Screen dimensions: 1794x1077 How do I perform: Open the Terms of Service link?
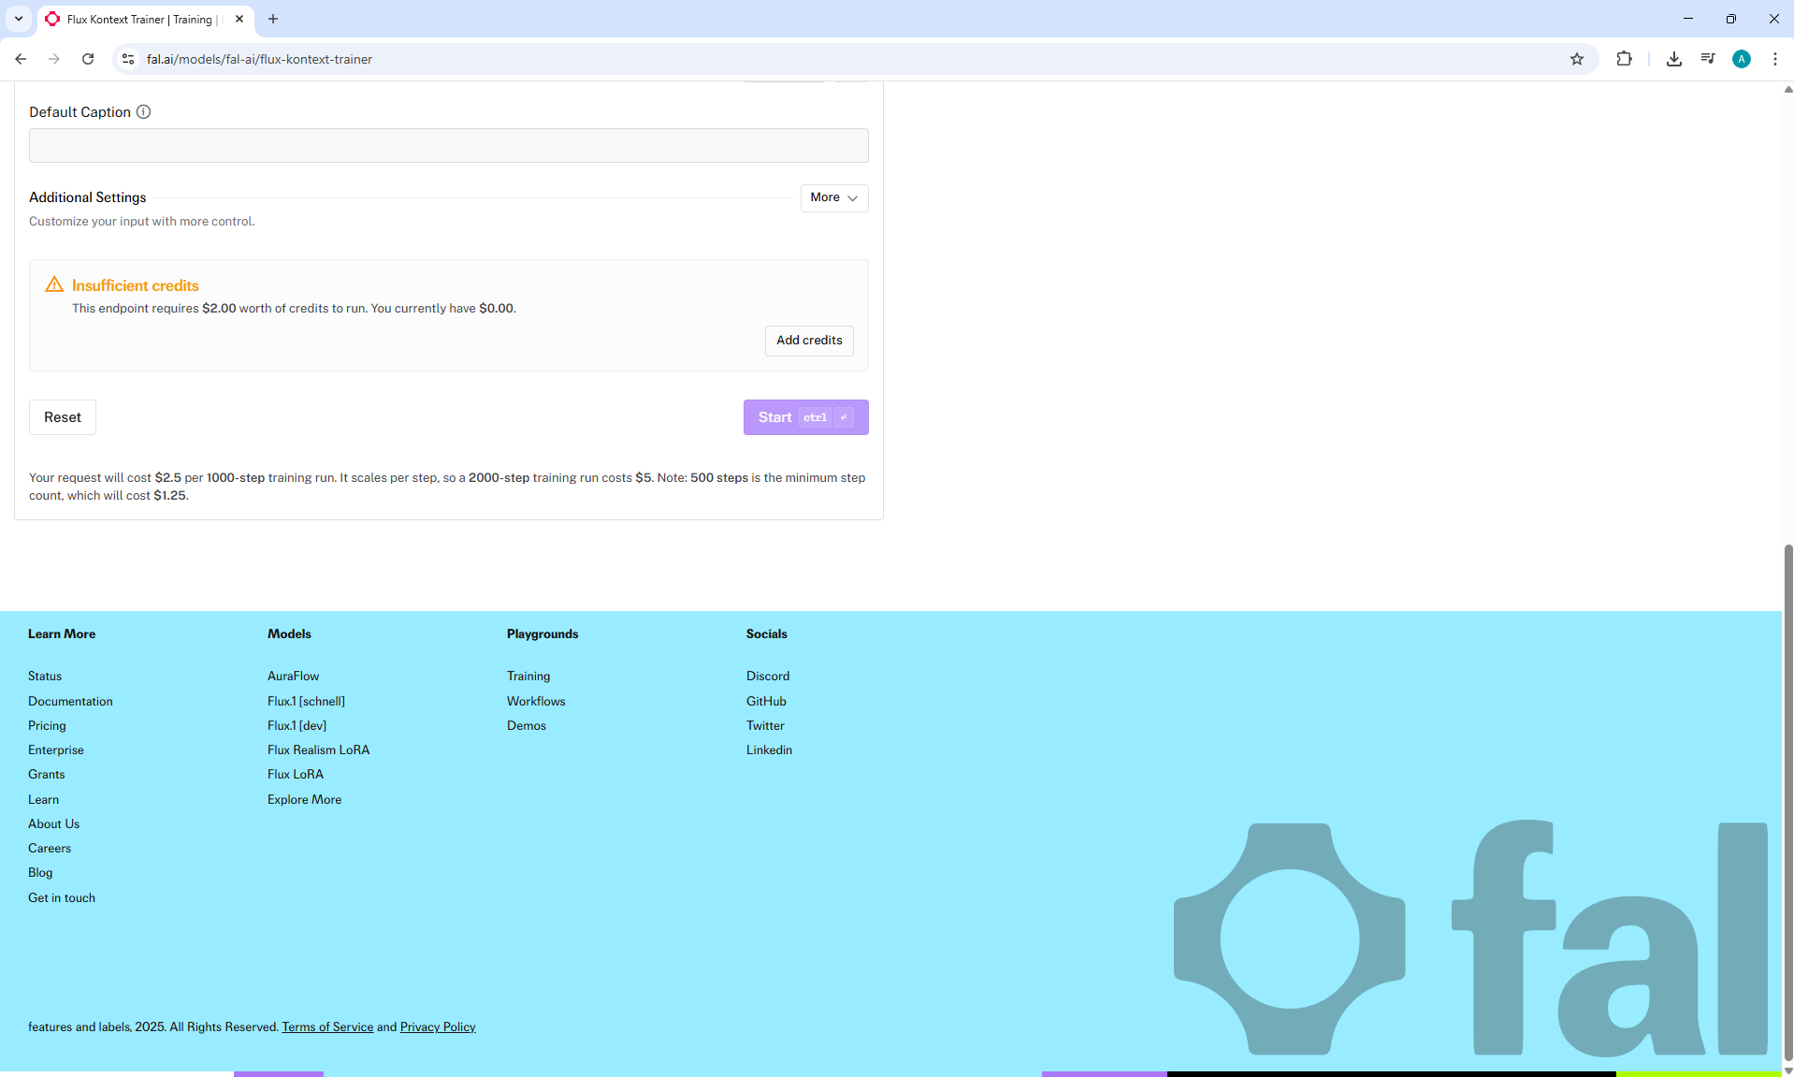pos(327,1026)
